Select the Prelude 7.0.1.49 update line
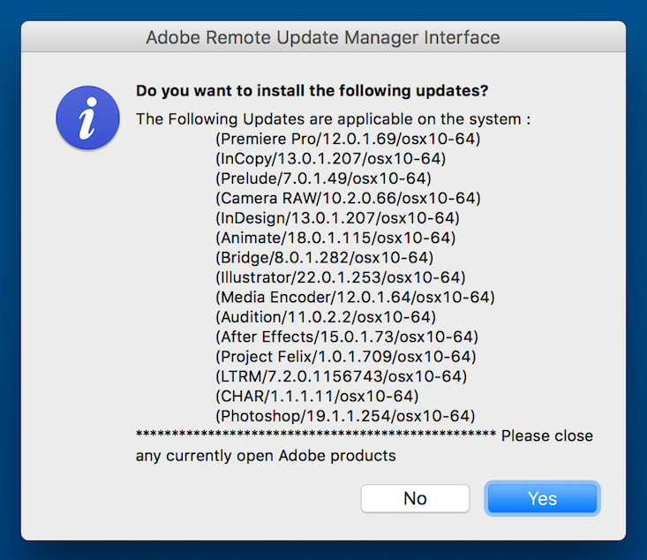 tap(323, 178)
